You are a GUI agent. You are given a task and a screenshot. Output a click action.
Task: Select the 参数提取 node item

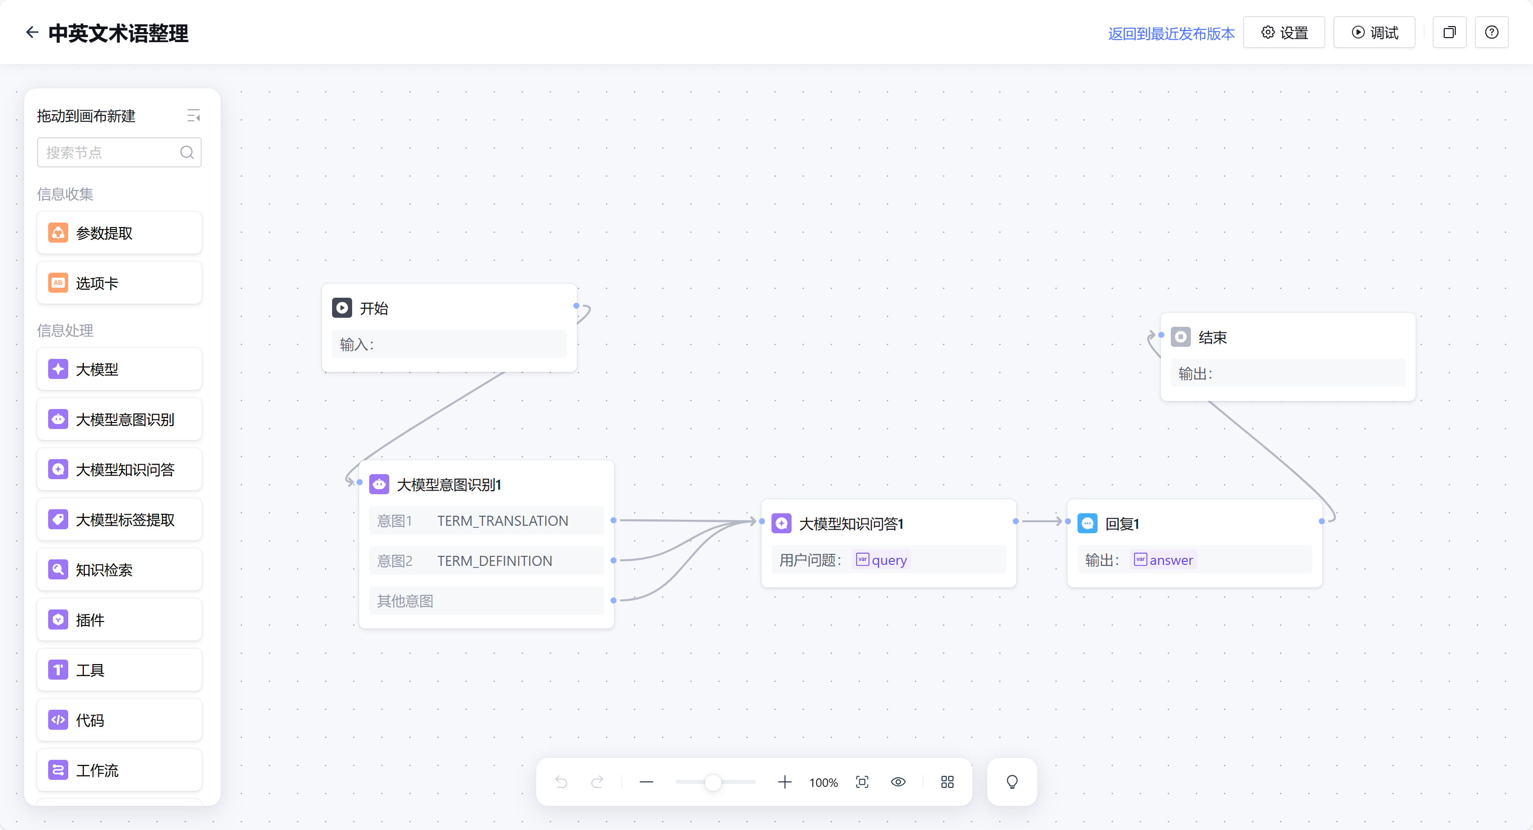click(x=119, y=233)
